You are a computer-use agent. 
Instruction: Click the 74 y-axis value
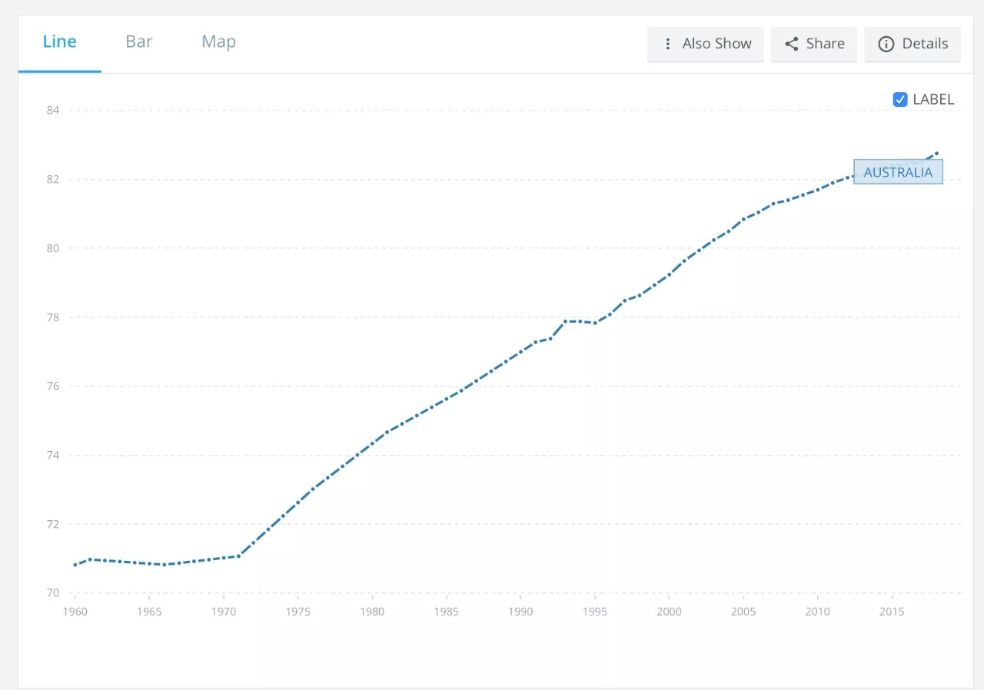click(53, 455)
